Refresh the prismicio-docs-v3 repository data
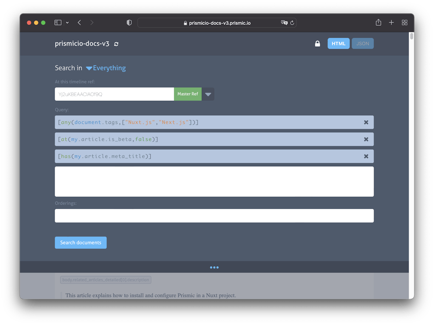 116,44
